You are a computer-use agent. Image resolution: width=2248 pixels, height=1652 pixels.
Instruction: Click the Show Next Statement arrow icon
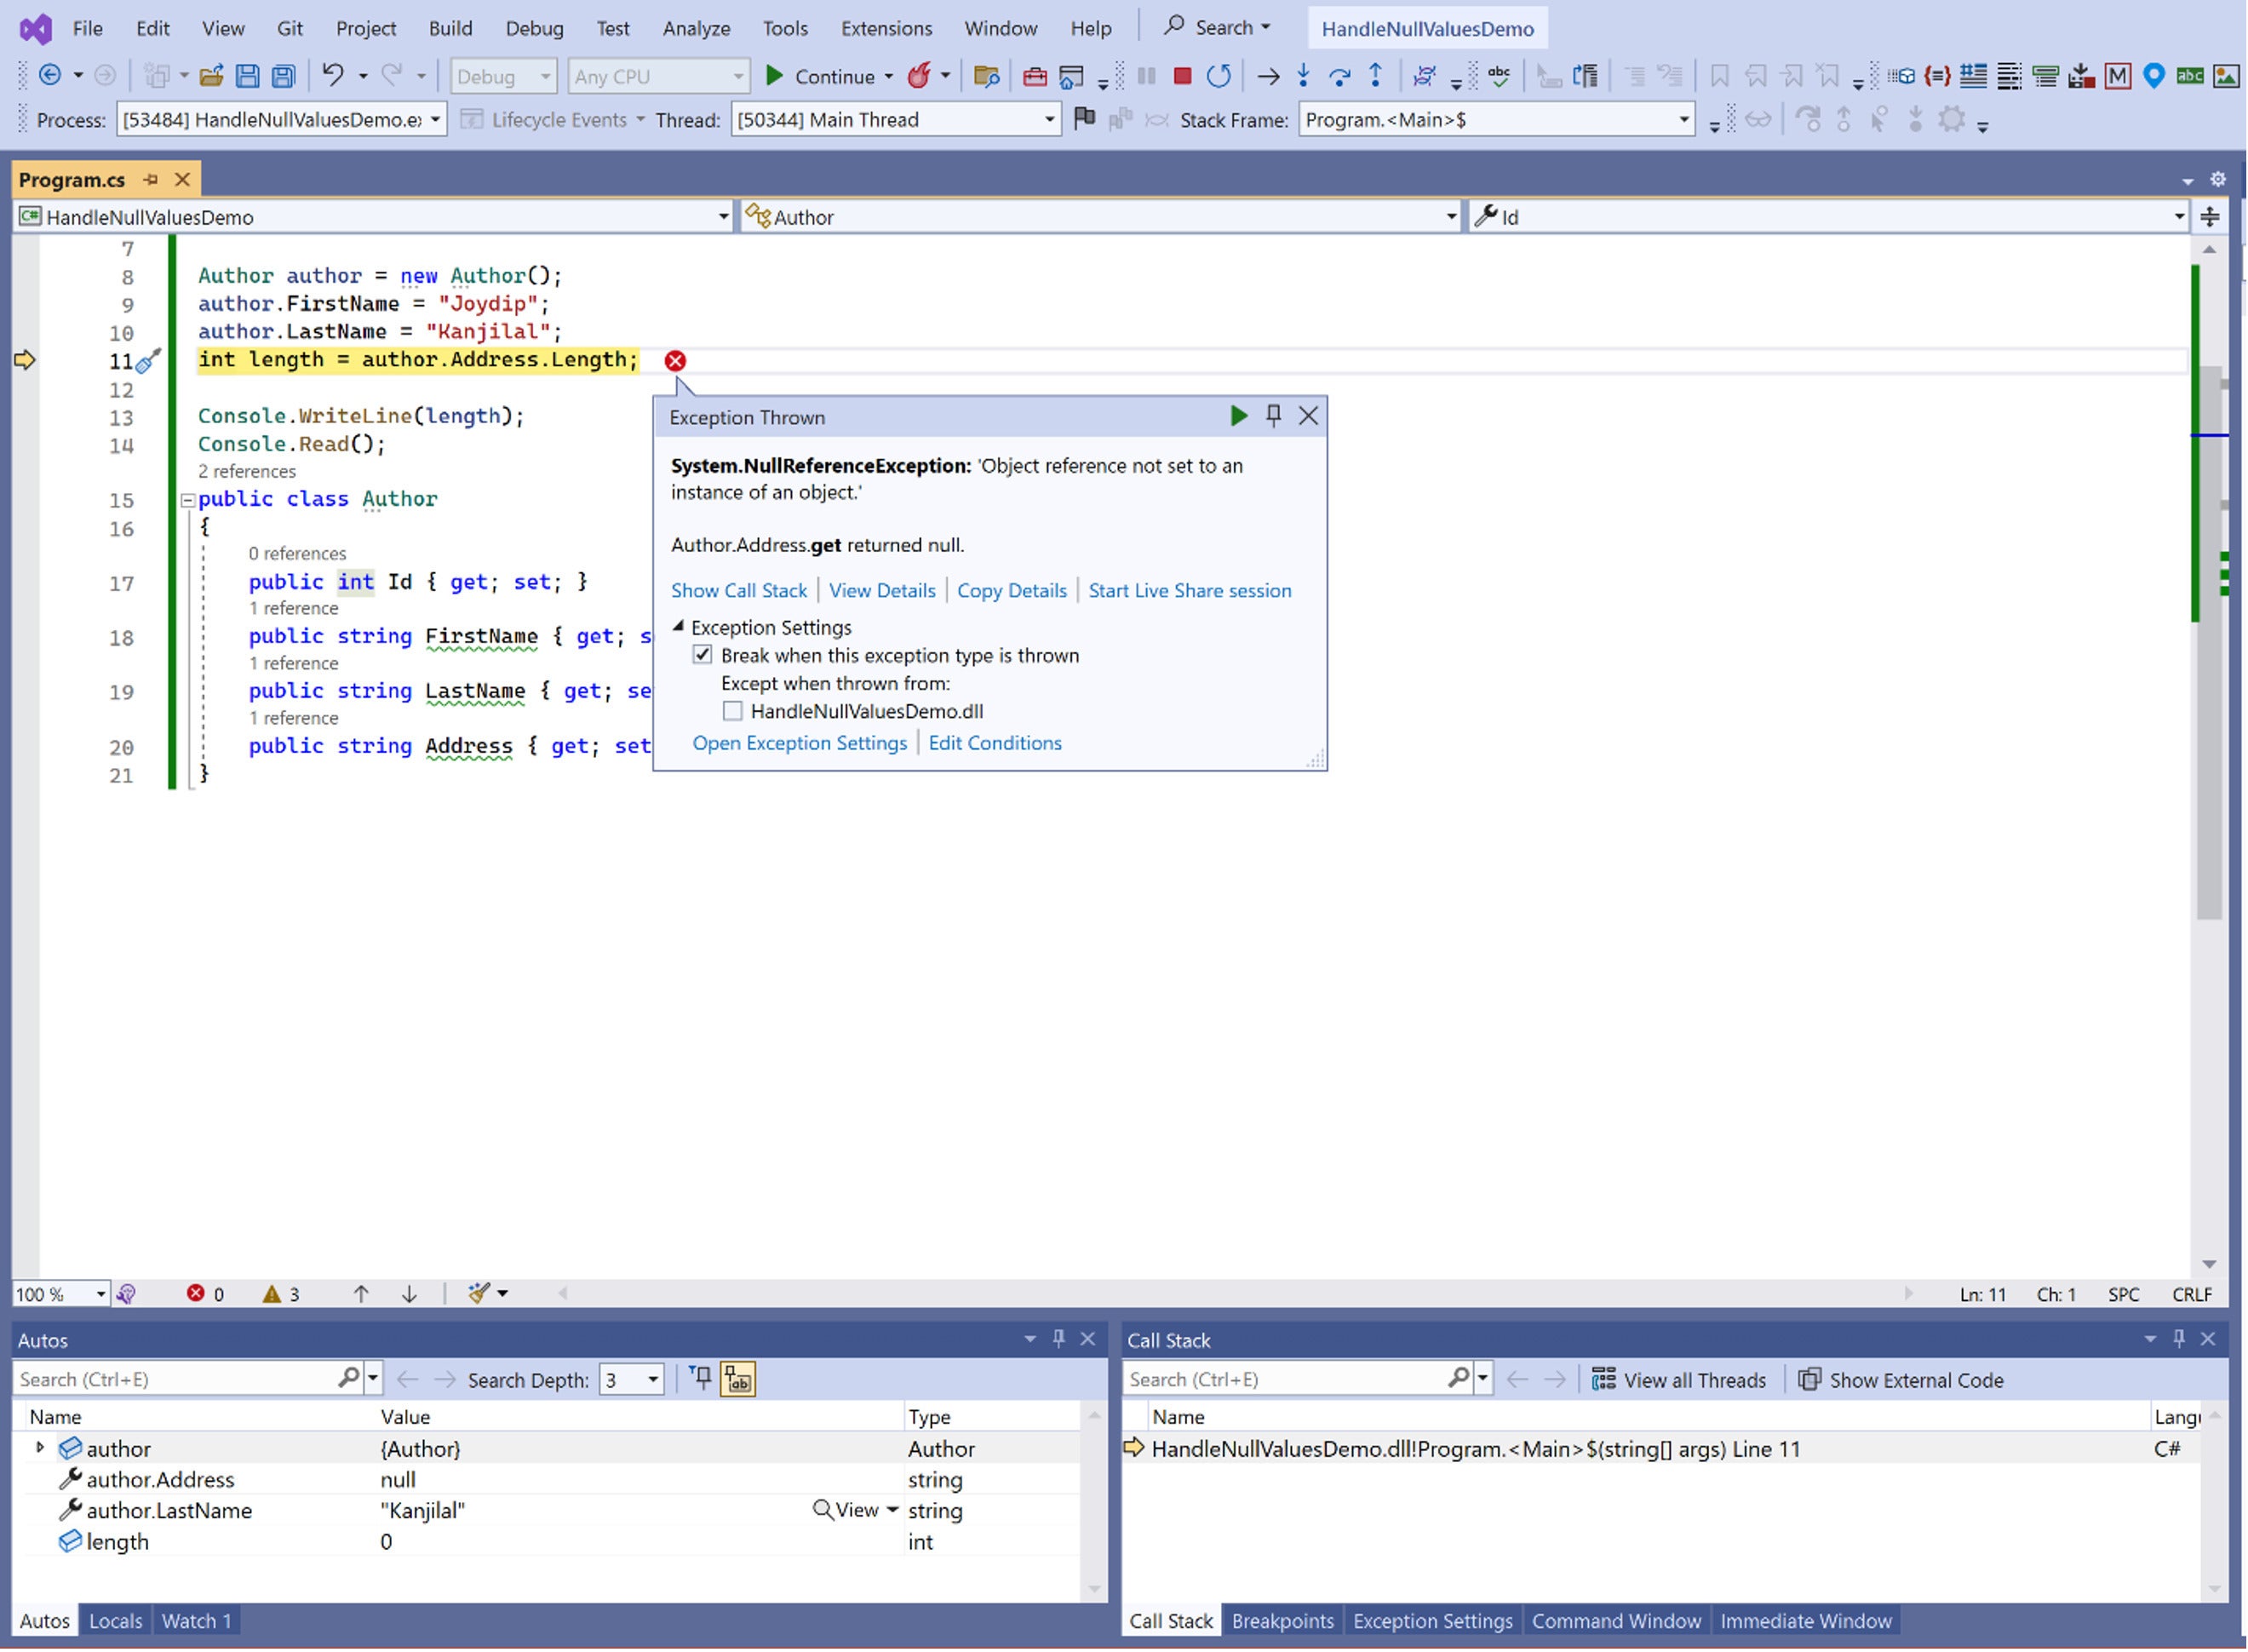(x=1268, y=76)
